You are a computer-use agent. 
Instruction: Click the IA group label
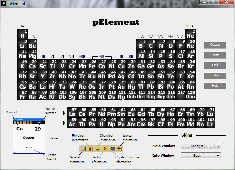click(23, 26)
